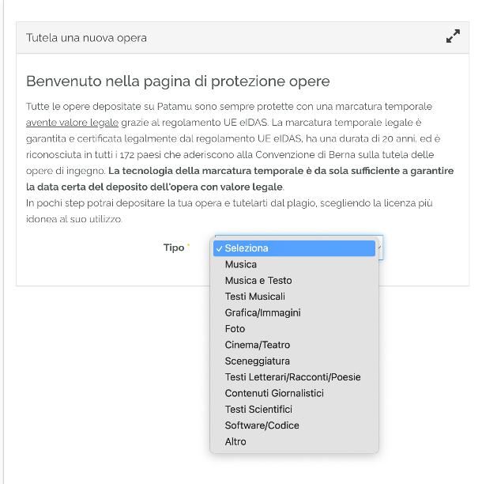Screen dimensions: 482x484
Task: Keep the checked Seleziona placeholder option
Action: pyautogui.click(x=247, y=248)
